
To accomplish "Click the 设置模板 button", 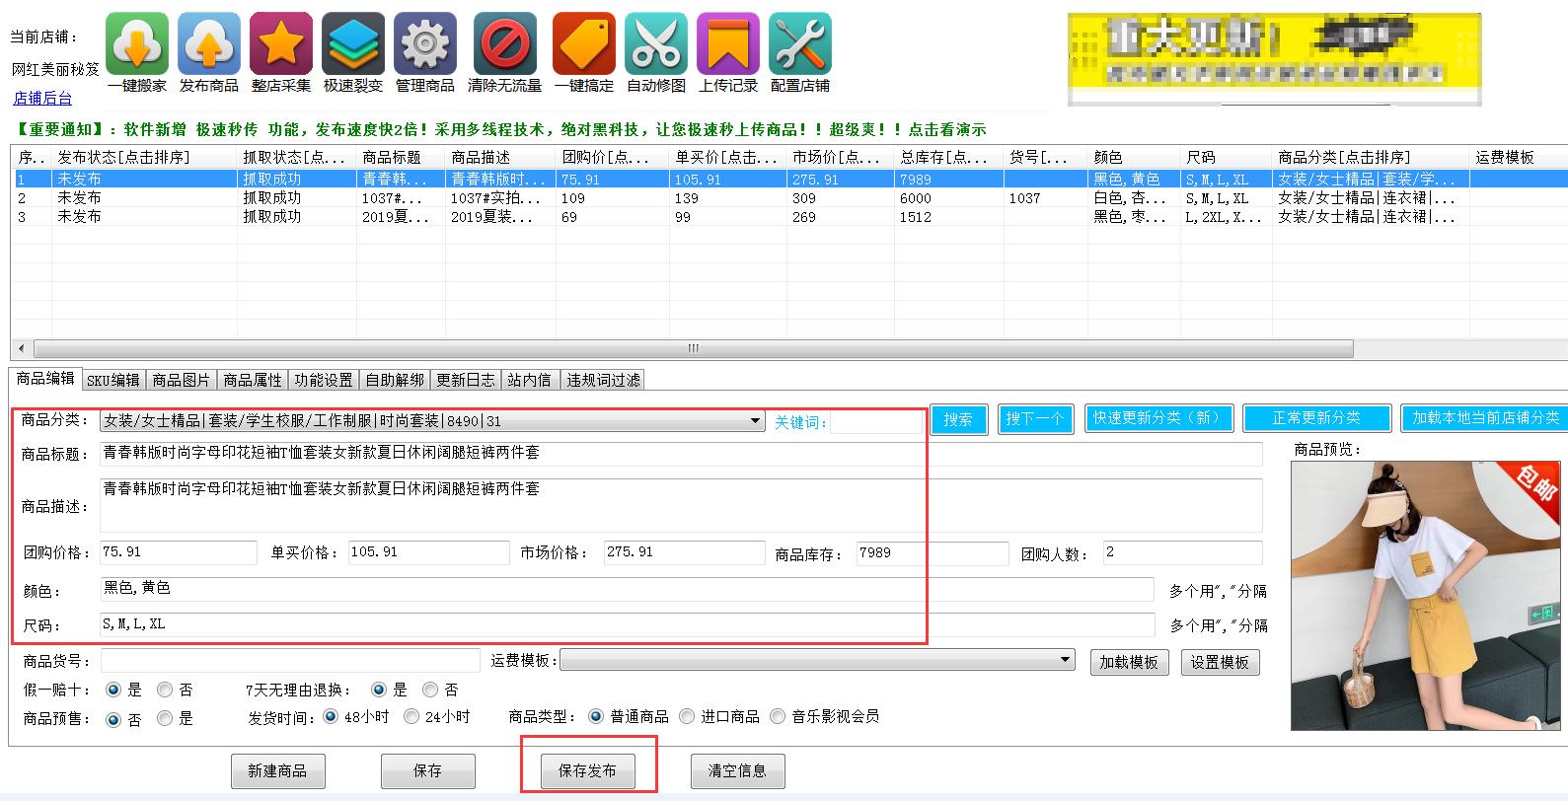I will click(x=1220, y=662).
